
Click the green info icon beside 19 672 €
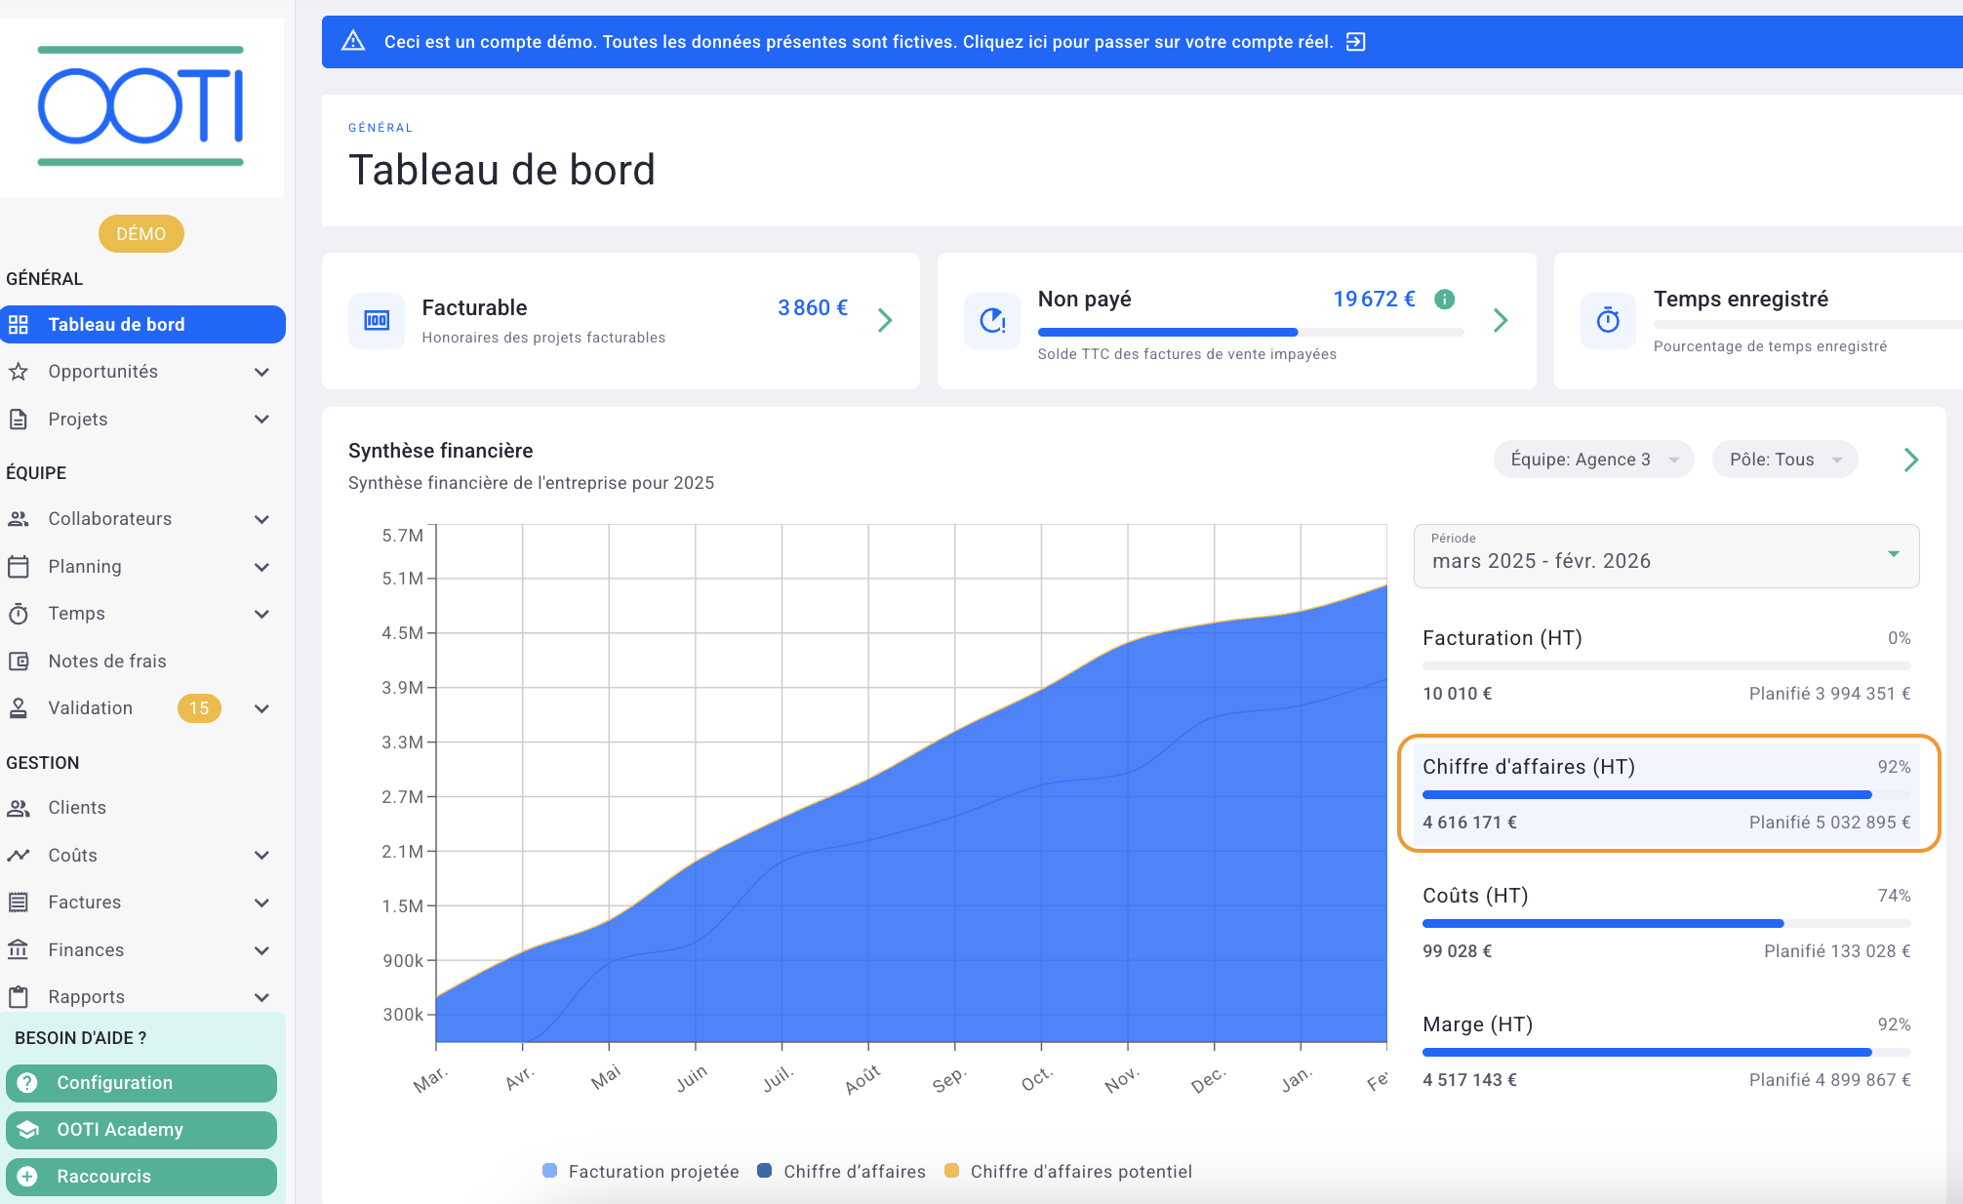tap(1445, 300)
